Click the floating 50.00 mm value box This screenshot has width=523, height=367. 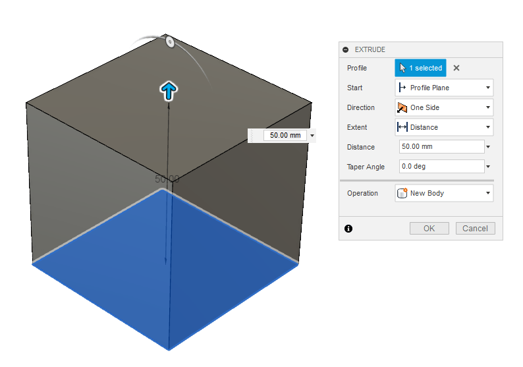click(x=285, y=136)
